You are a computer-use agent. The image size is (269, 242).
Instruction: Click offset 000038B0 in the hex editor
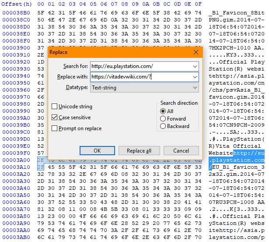(16, 13)
